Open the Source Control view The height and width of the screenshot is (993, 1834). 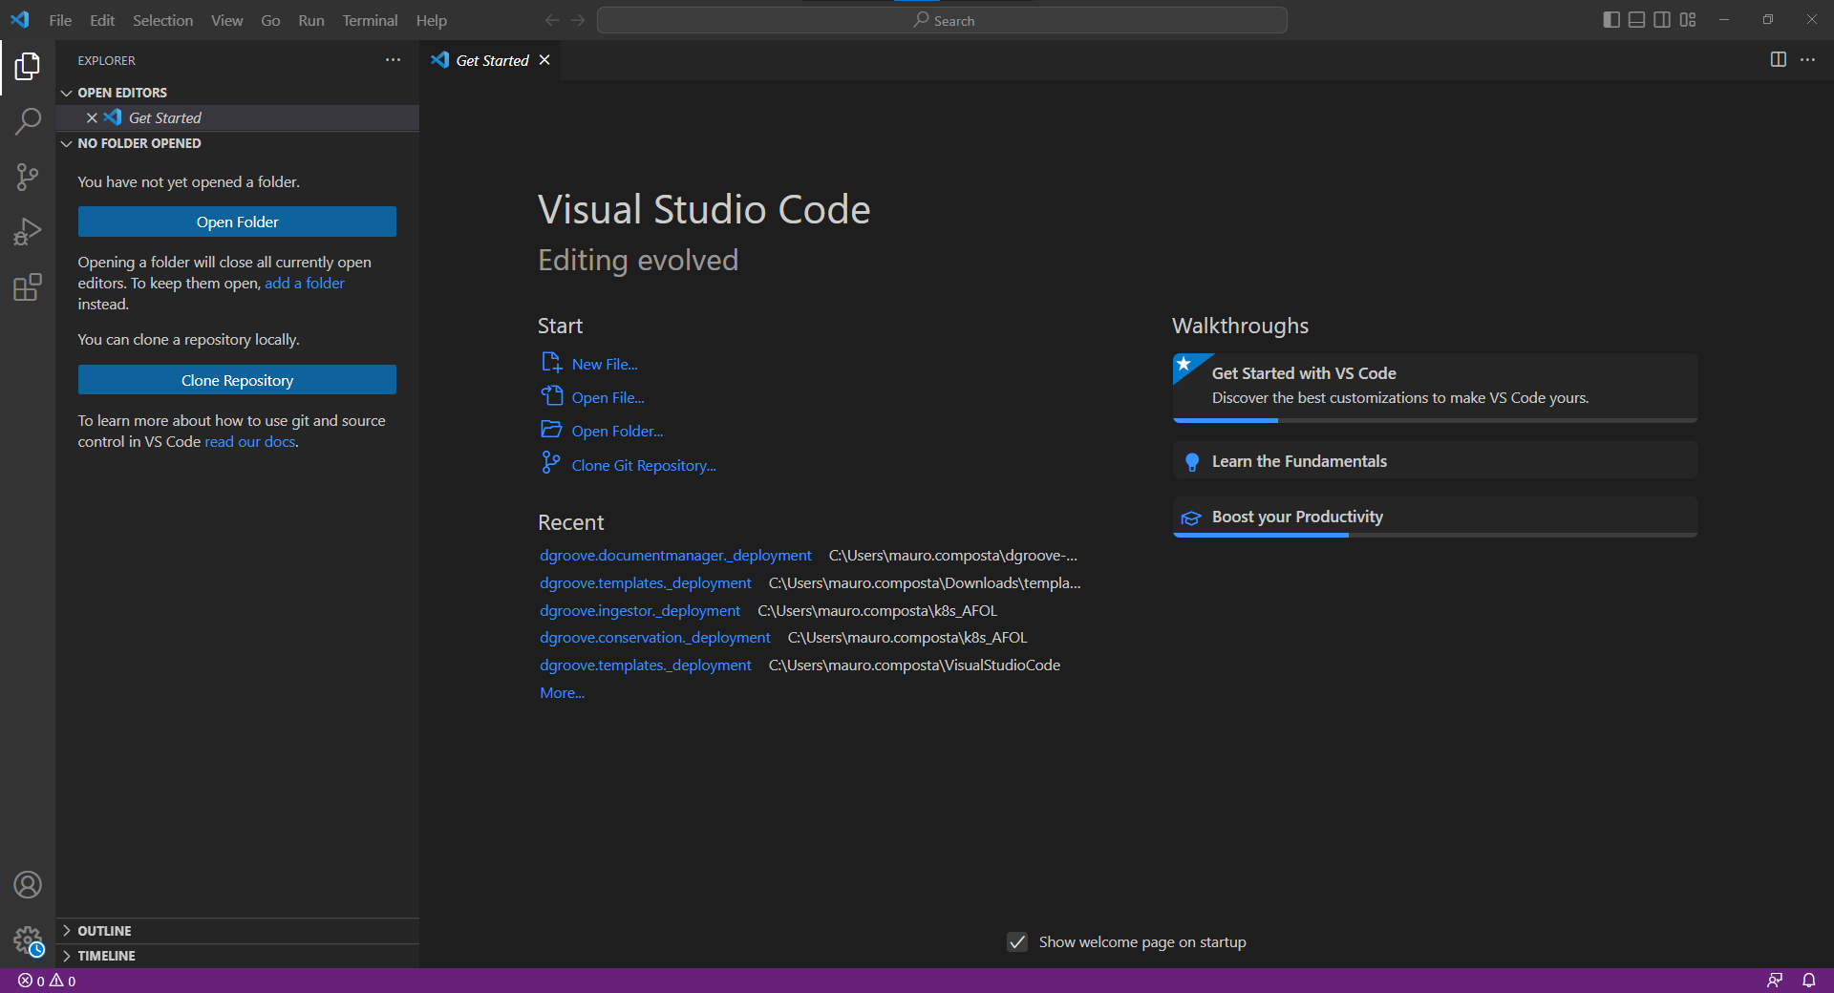(28, 177)
